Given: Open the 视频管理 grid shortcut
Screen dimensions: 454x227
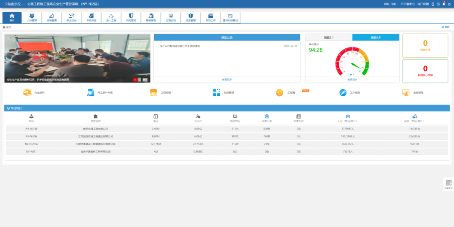Looking at the screenshot, I should click(x=223, y=92).
